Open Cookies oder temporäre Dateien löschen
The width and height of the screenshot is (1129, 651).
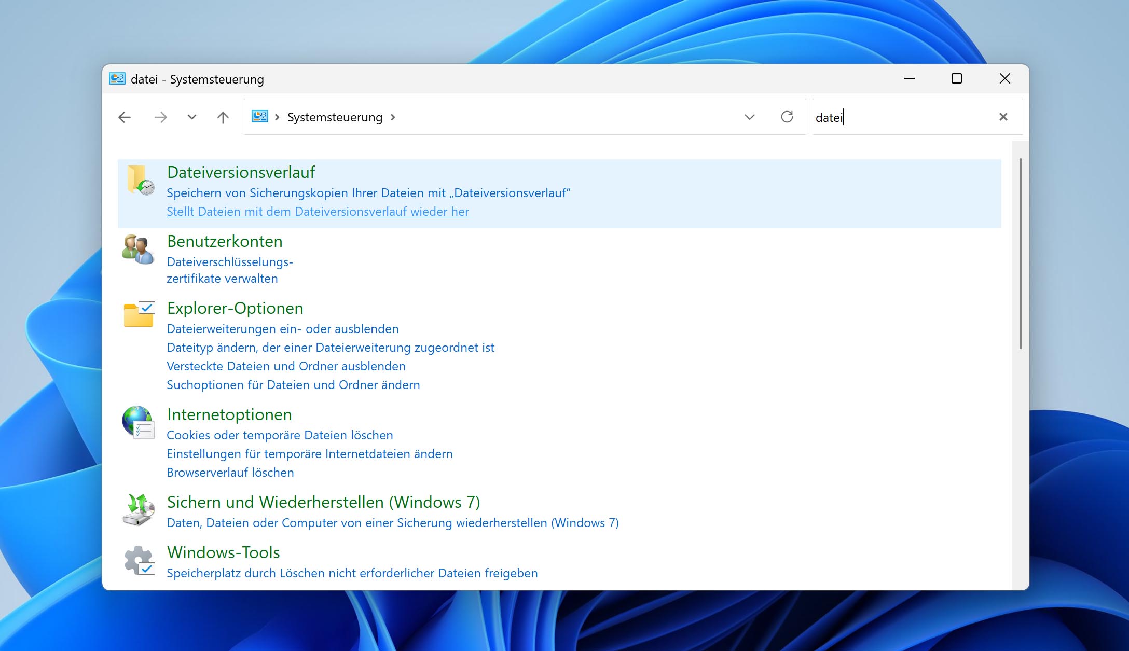click(280, 435)
